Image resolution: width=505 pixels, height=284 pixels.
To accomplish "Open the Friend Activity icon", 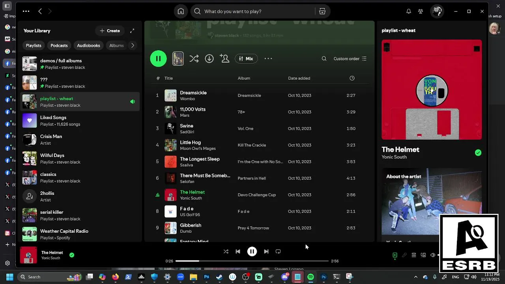I will 421,11.
